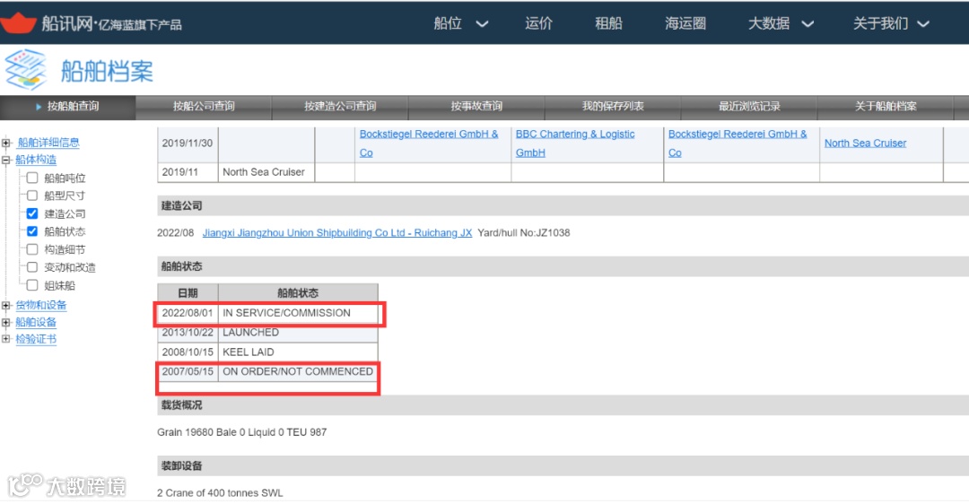Viewport: 969px width, 504px height.
Task: Click the 2013/10/22 date cell
Action: 188,333
